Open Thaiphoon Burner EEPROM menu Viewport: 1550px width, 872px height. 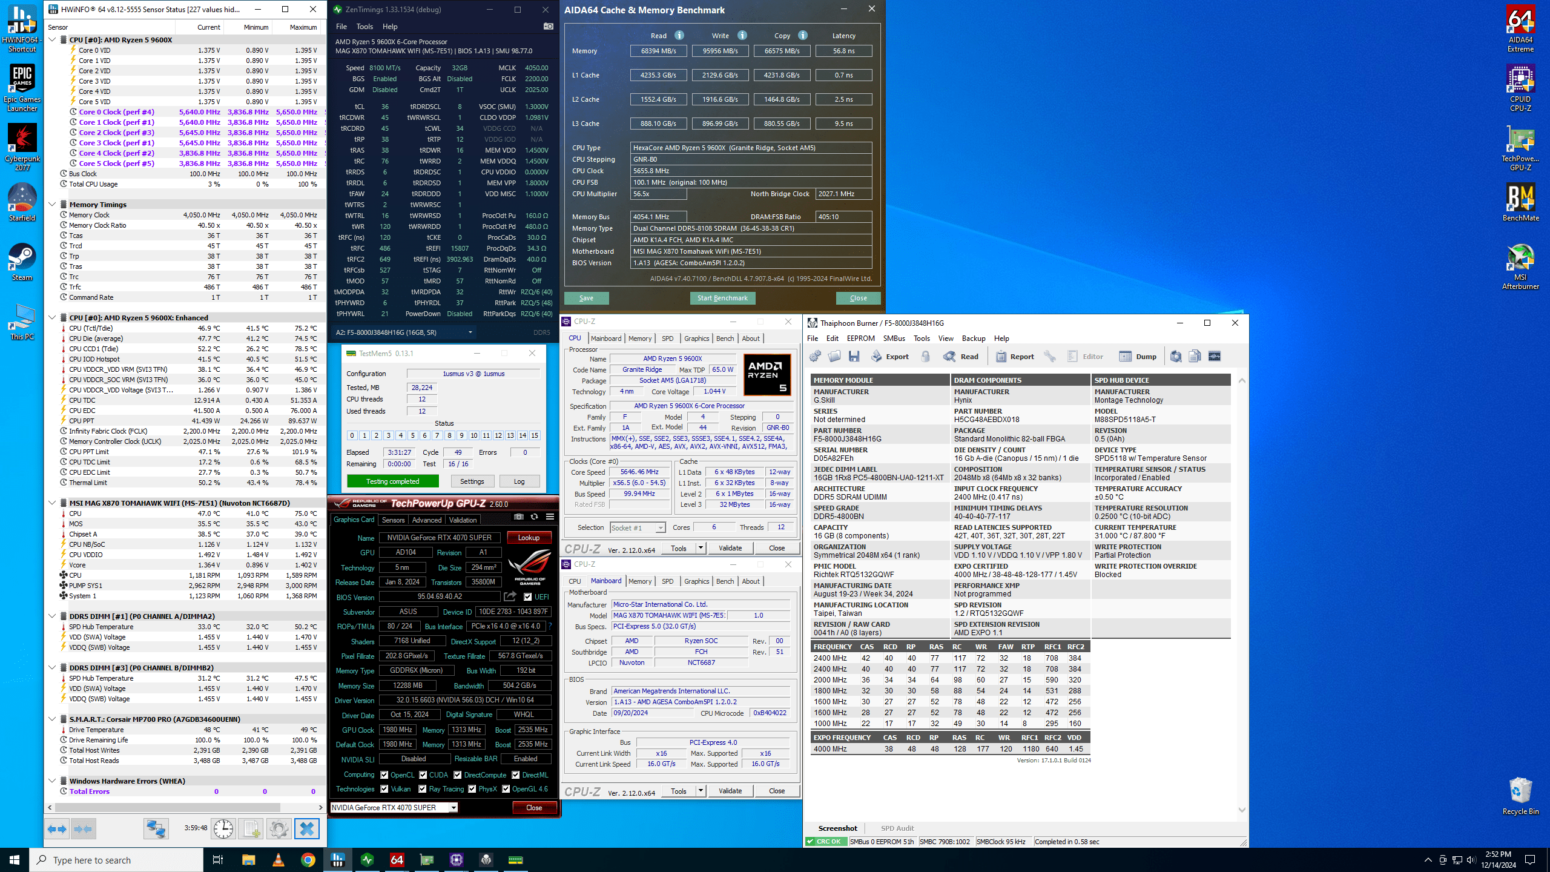click(x=860, y=339)
